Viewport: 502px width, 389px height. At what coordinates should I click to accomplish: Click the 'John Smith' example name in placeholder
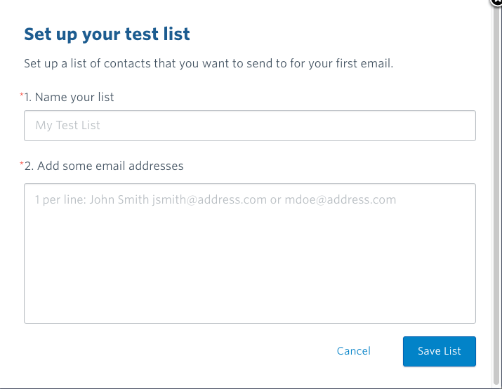click(119, 200)
